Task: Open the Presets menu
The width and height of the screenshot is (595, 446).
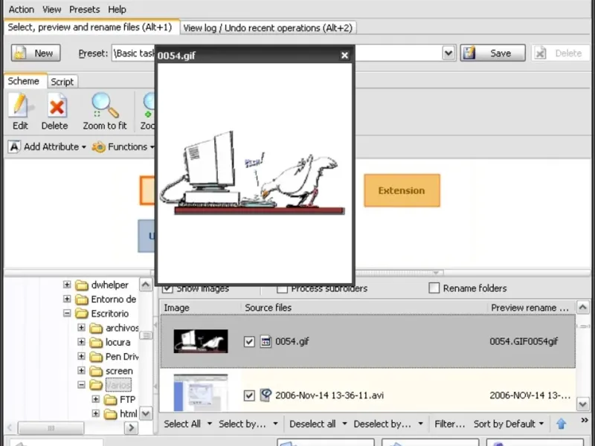Action: coord(84,10)
